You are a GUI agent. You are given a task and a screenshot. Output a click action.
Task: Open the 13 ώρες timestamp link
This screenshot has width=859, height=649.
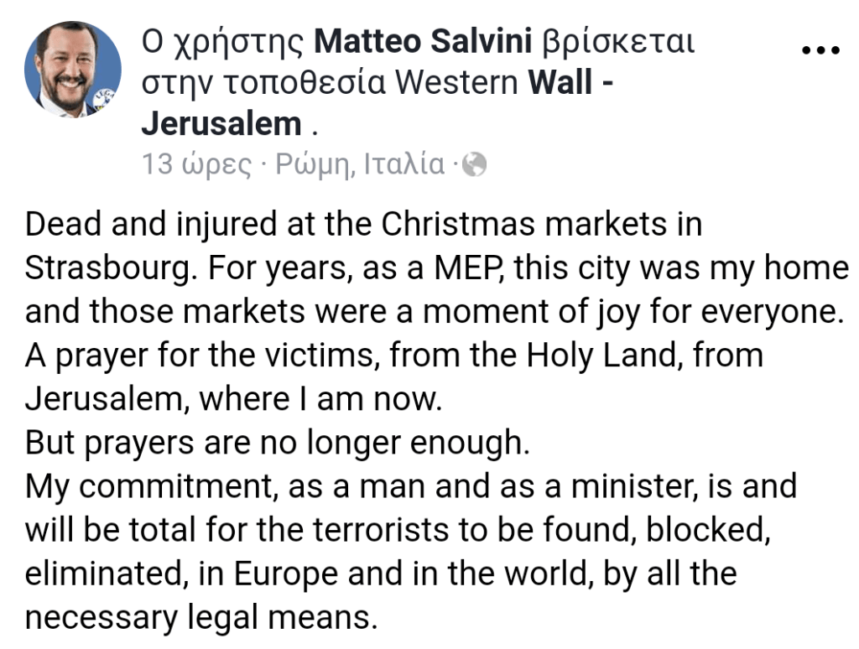coord(196,164)
